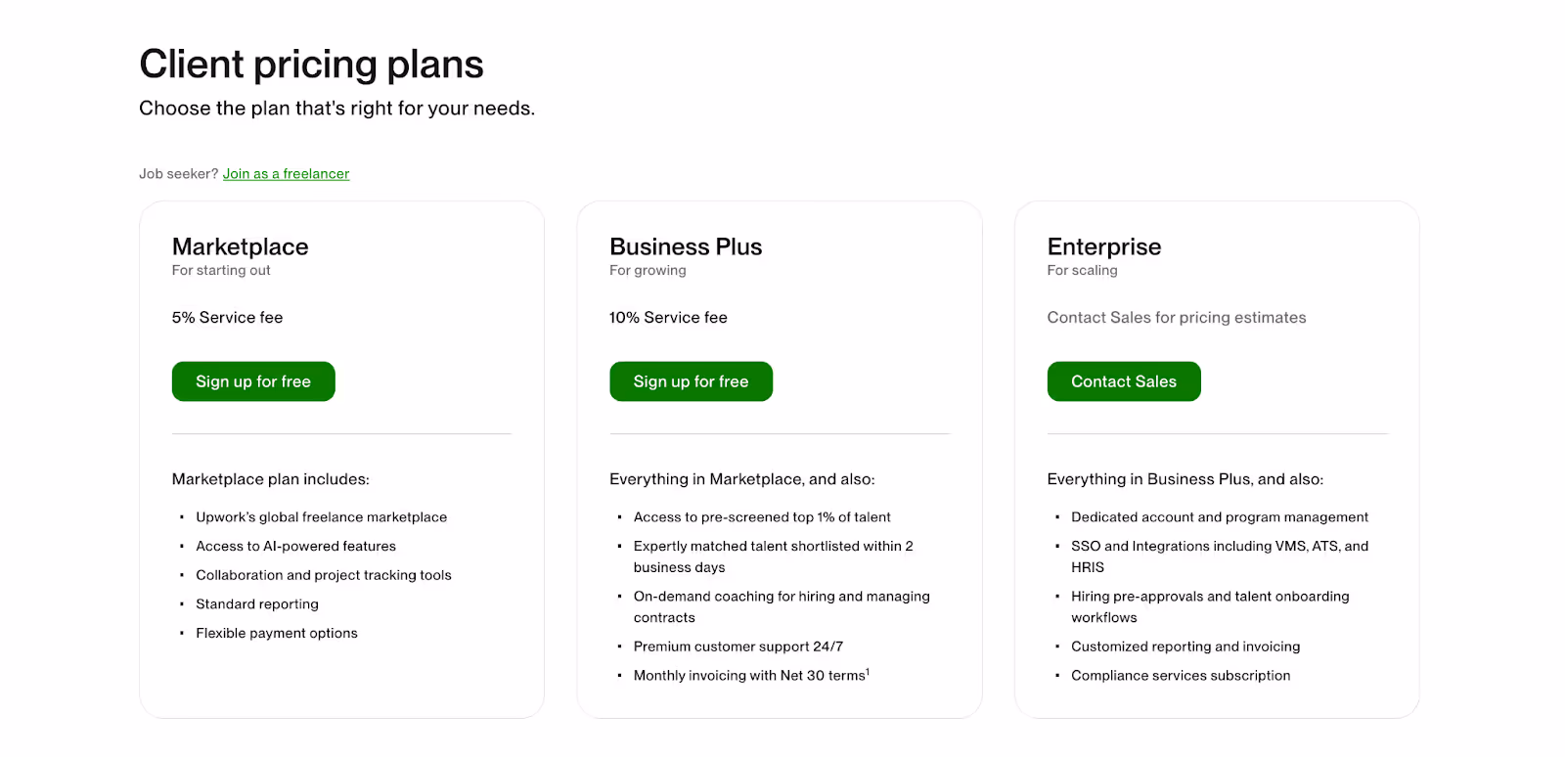The height and width of the screenshot is (757, 1565).
Task: Select the Enterprise plan heading
Action: 1104,246
